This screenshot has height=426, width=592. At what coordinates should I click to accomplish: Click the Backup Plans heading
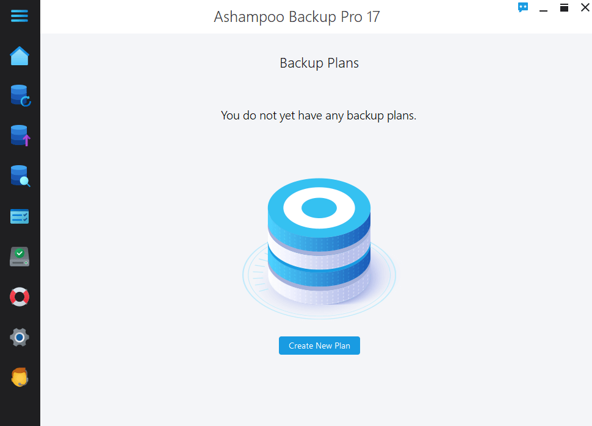tap(319, 63)
